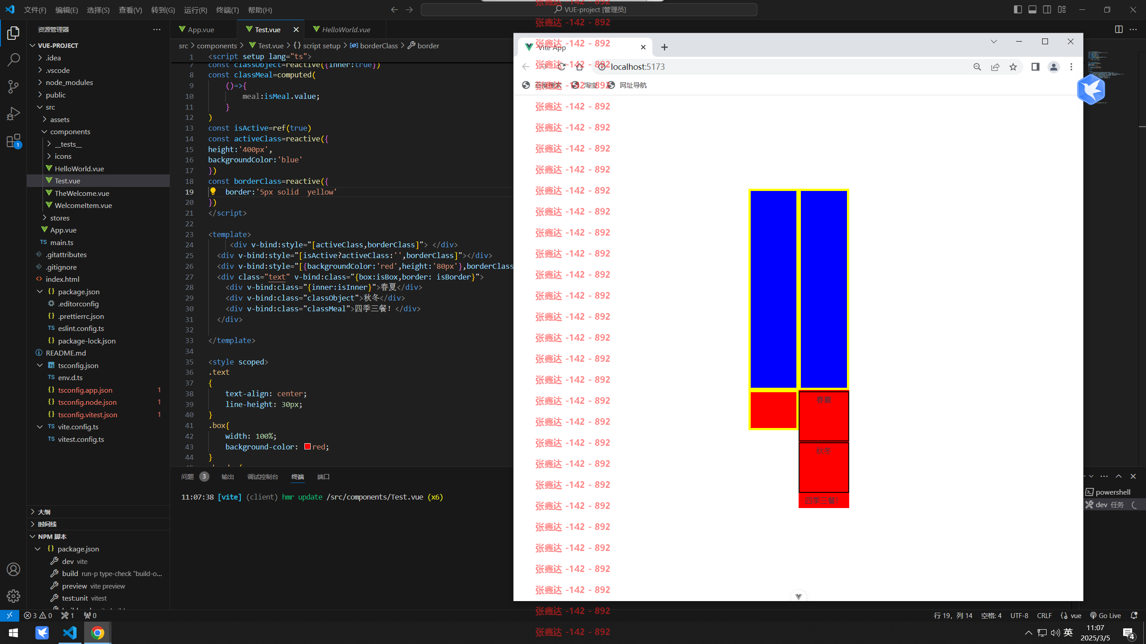Click red color swatch on line 43
Image resolution: width=1146 pixels, height=644 pixels.
[308, 446]
